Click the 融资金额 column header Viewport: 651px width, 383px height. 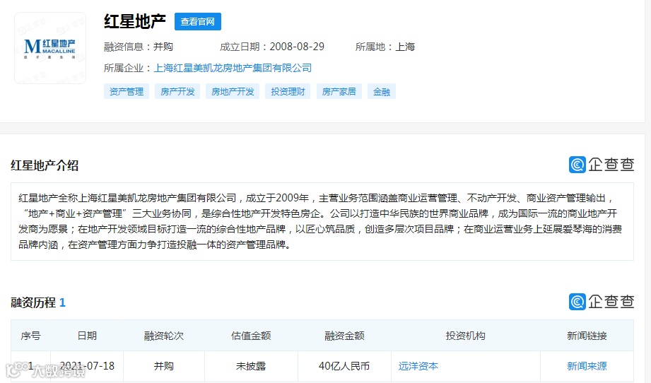coord(344,336)
